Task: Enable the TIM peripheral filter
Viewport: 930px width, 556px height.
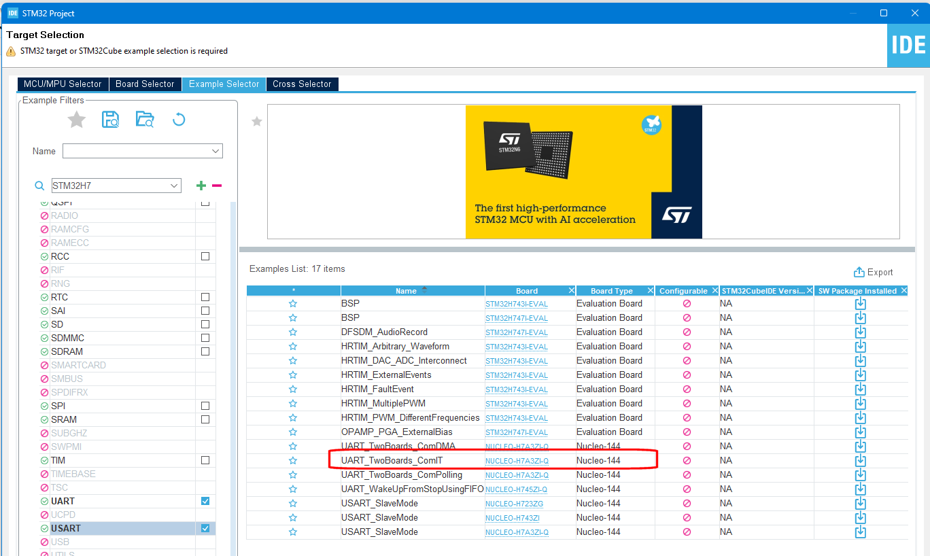Action: click(x=205, y=460)
